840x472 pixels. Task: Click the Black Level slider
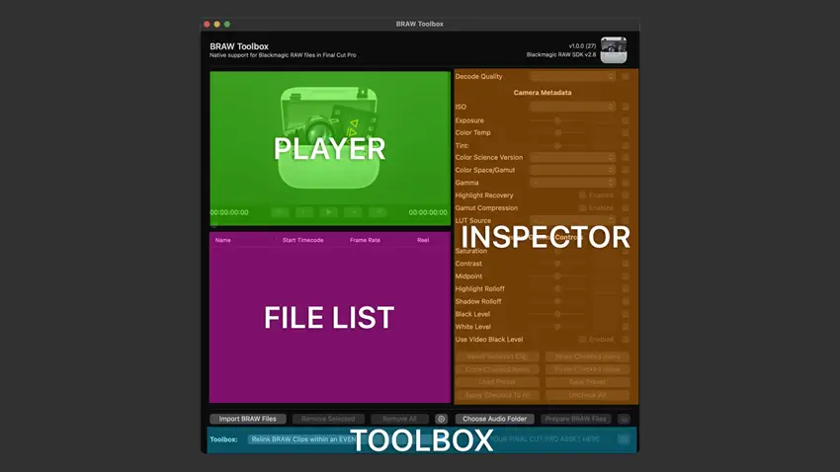[557, 314]
